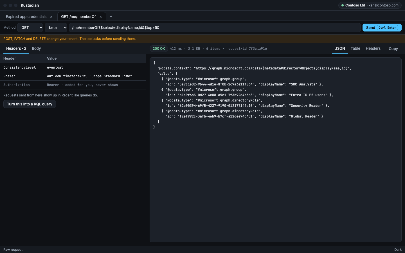Open the beta API version dropdown
Screen dimensions: 405x253
[56, 28]
